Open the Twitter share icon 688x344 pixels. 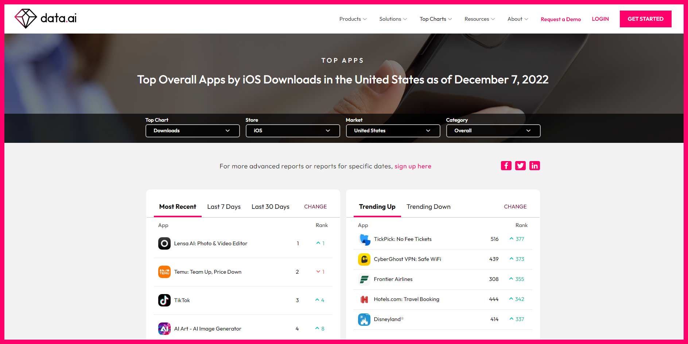pos(520,165)
